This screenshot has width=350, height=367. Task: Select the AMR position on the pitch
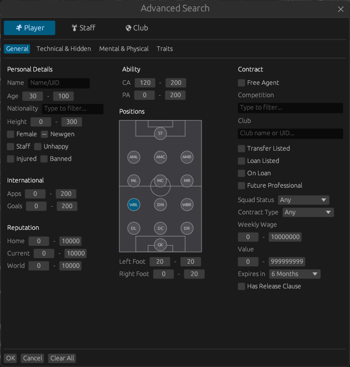point(187,157)
